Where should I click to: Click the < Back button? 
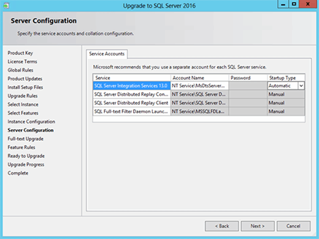point(222,226)
